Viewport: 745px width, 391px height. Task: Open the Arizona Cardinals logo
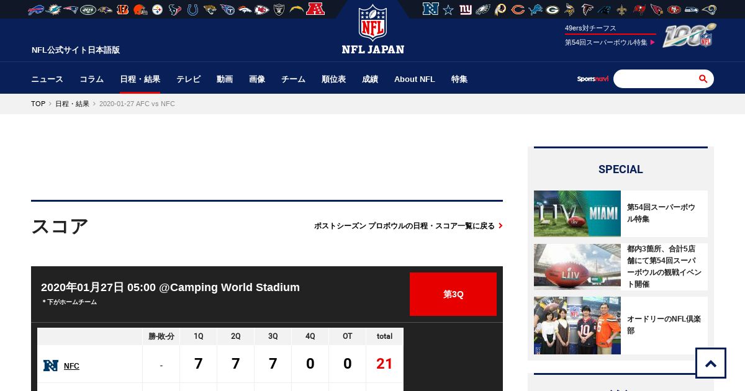(657, 9)
